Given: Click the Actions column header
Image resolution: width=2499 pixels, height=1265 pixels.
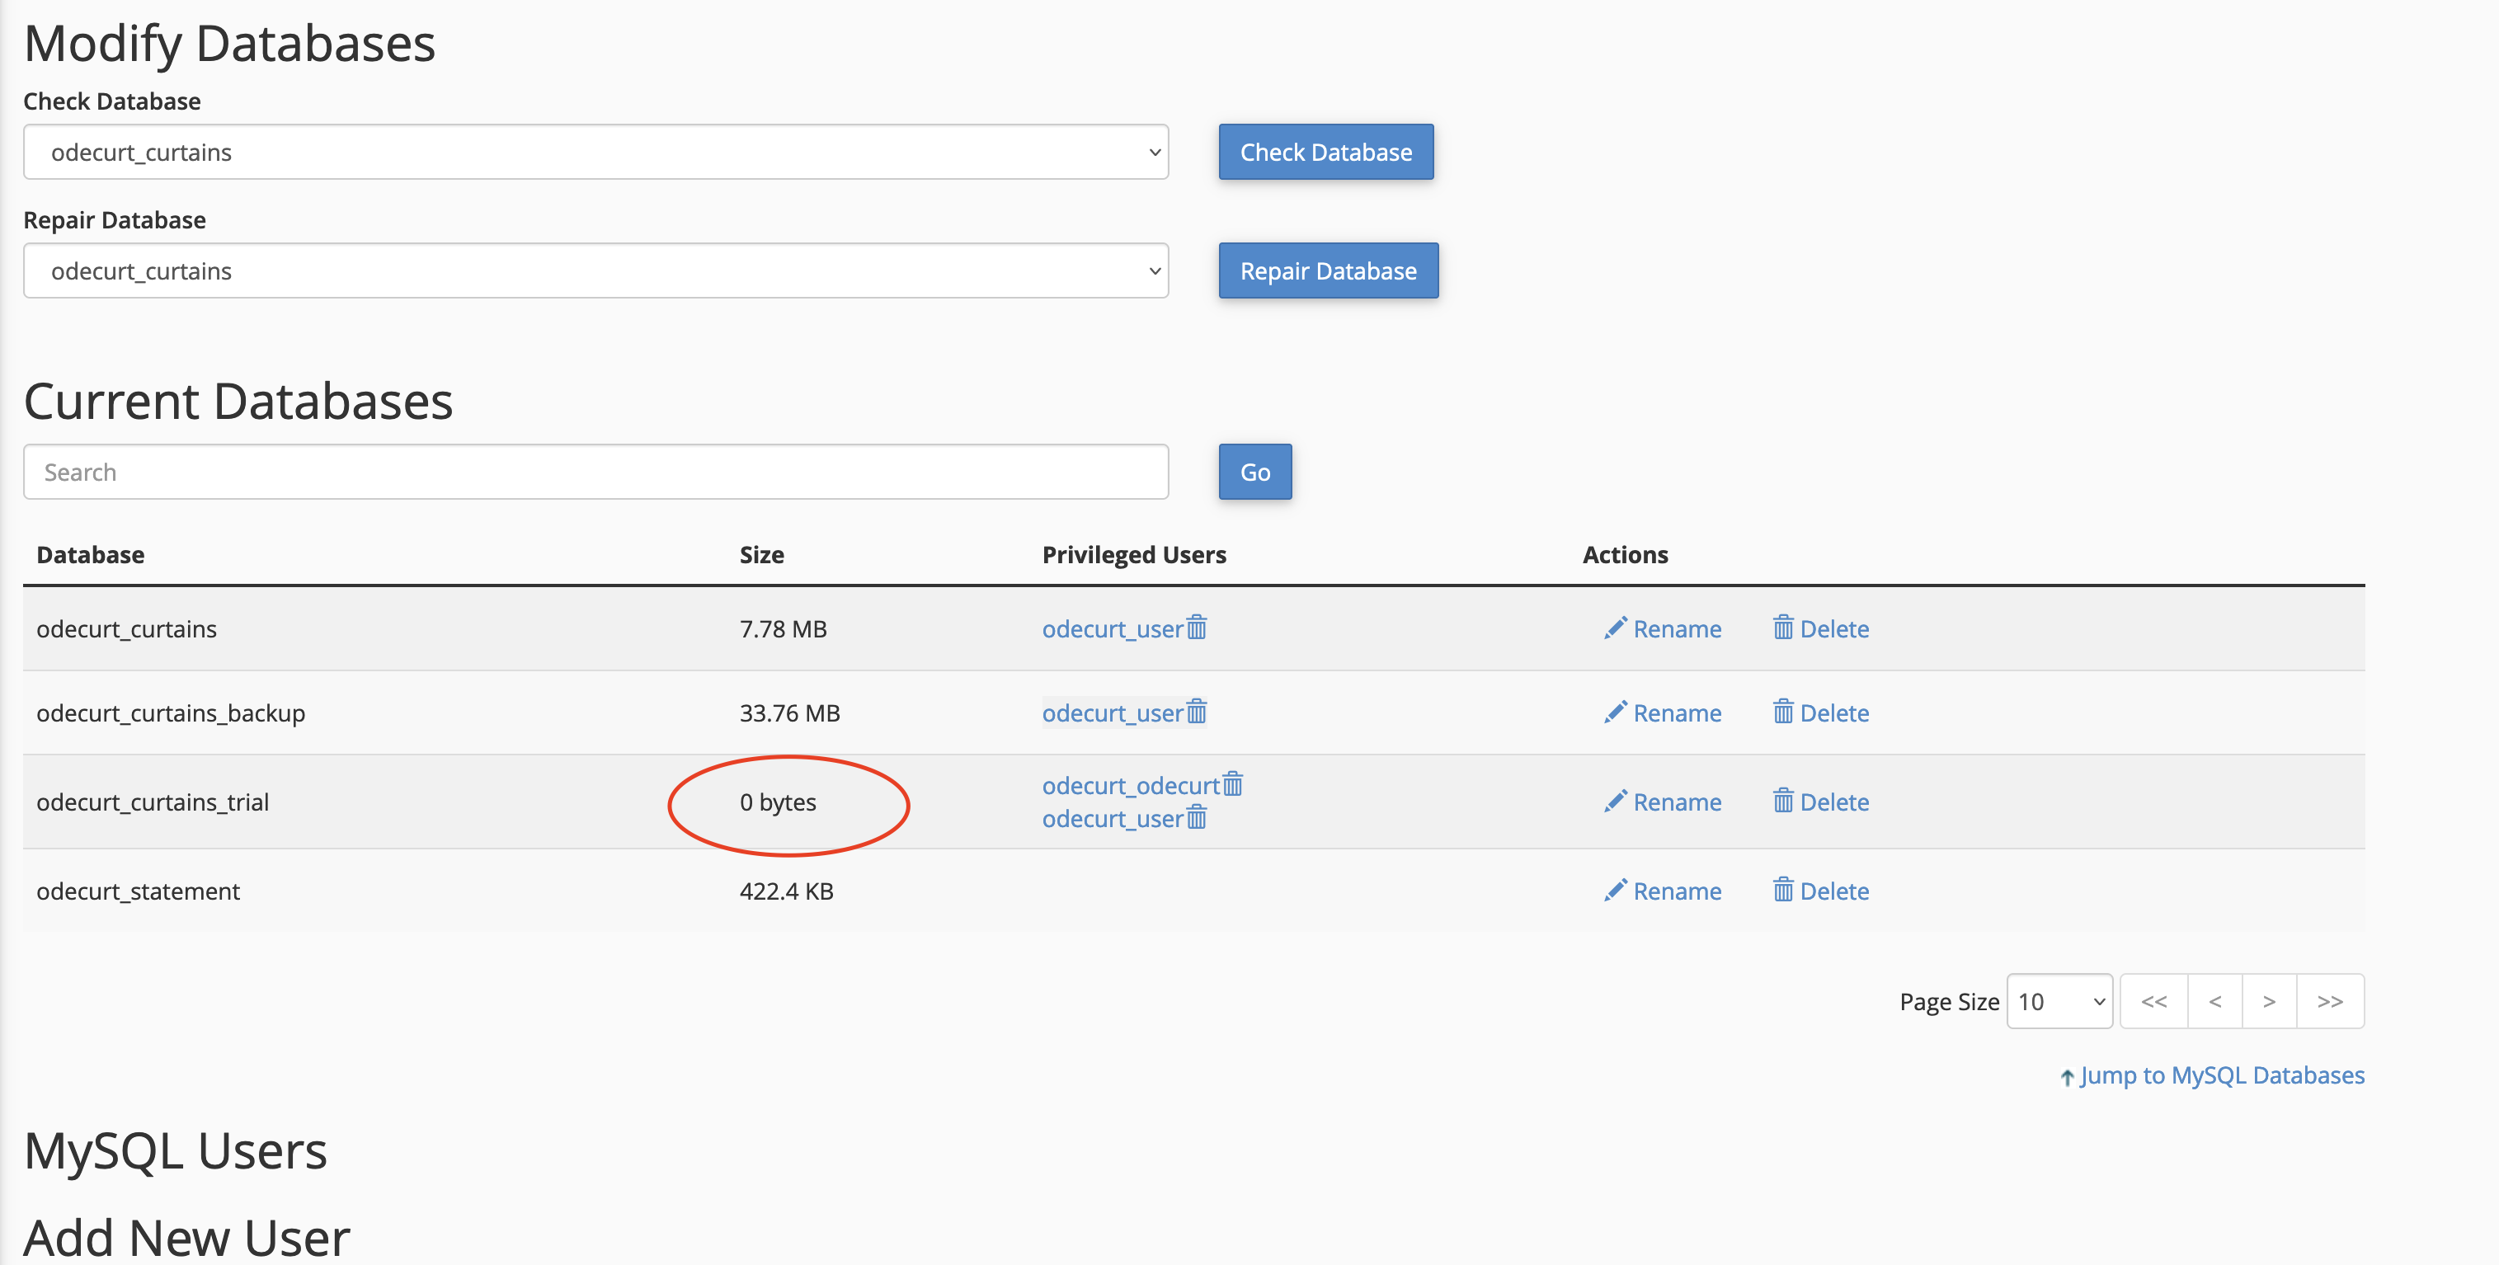Looking at the screenshot, I should 1626,555.
